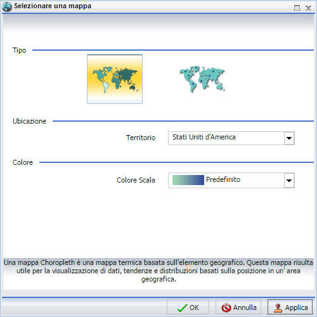Click the Predefinito text in color scale box
The height and width of the screenshot is (317, 317).
pyautogui.click(x=223, y=179)
